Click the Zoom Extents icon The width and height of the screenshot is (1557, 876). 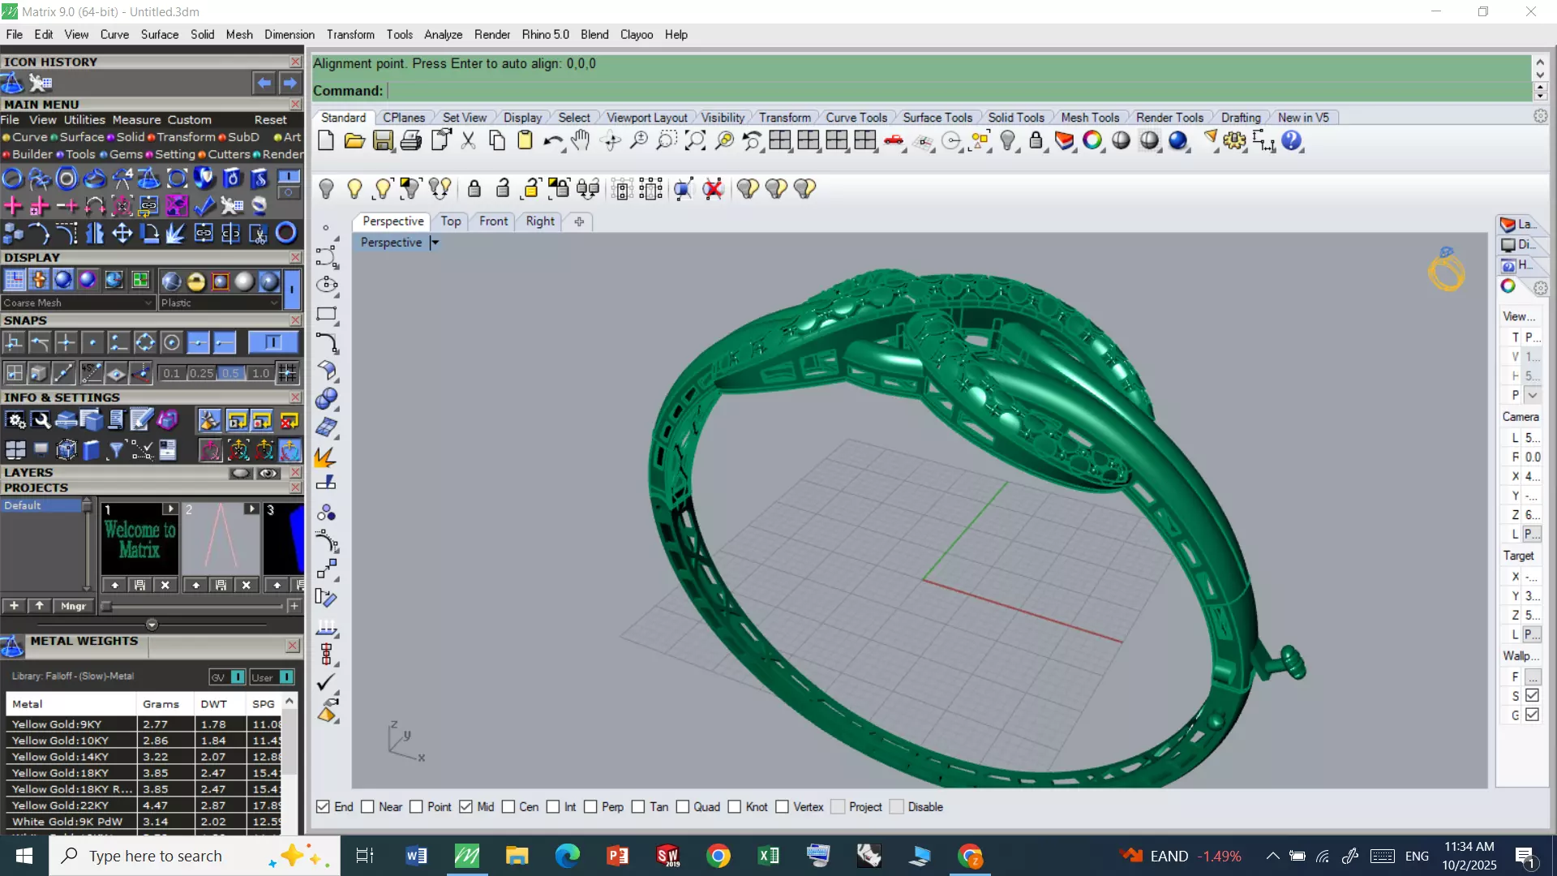pos(695,141)
